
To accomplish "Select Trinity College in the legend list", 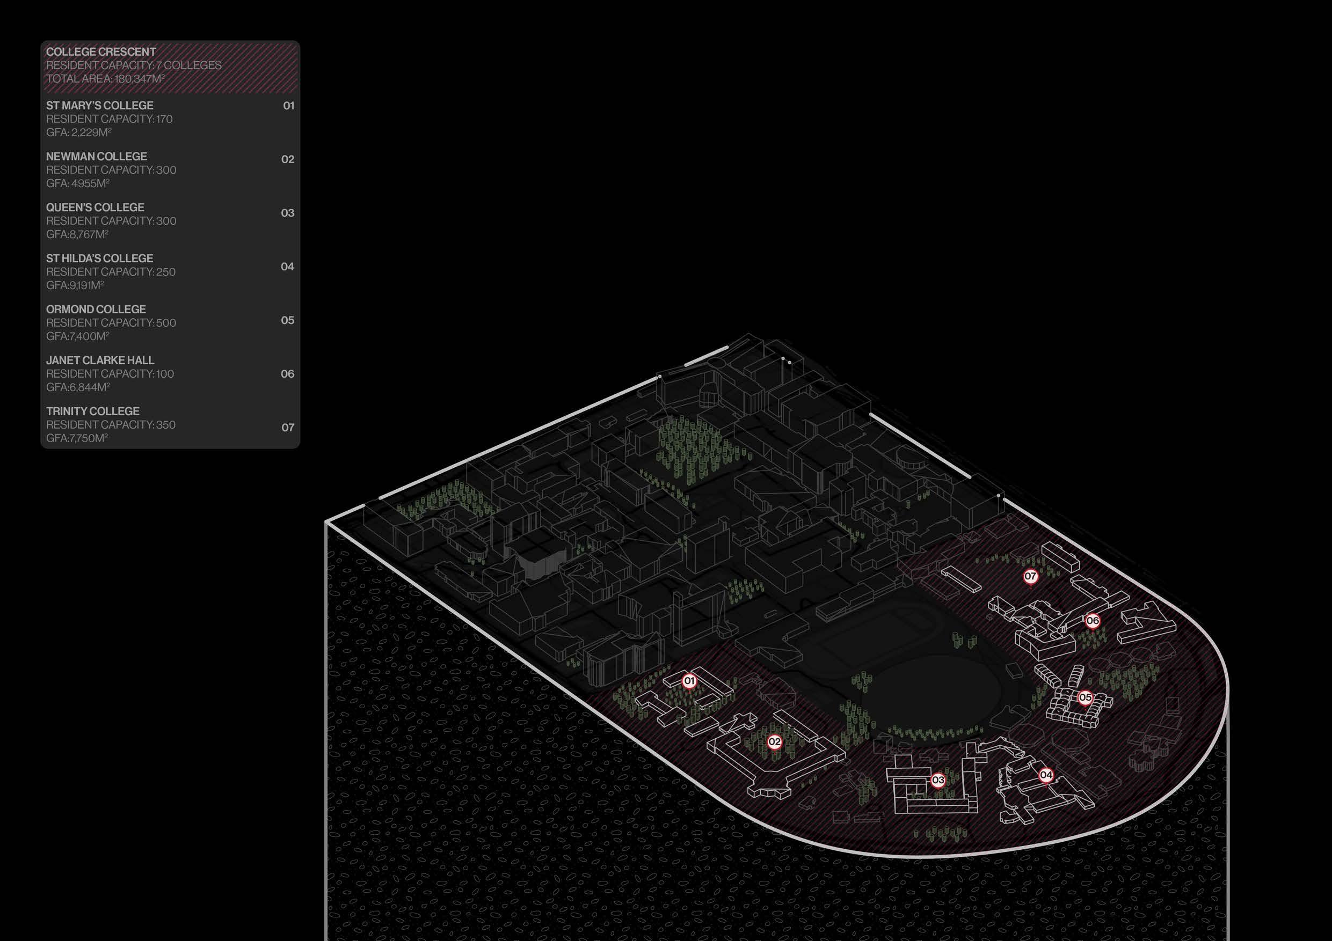I will click(93, 411).
